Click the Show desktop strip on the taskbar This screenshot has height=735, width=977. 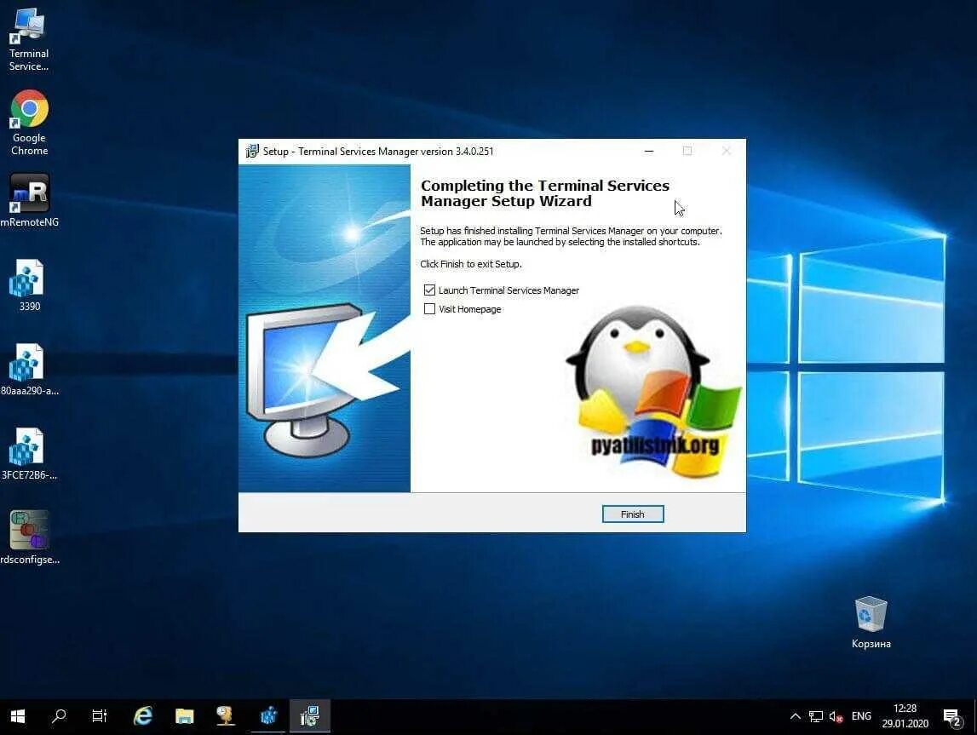coord(974,716)
